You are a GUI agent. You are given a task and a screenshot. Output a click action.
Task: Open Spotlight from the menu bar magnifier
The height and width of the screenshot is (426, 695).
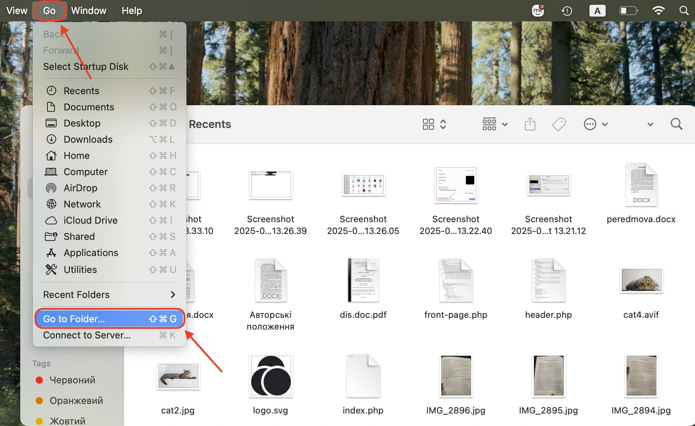[x=684, y=11]
